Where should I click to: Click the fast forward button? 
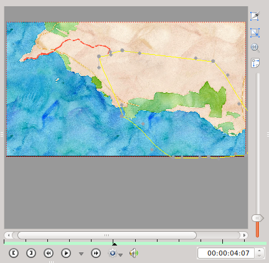(96, 253)
